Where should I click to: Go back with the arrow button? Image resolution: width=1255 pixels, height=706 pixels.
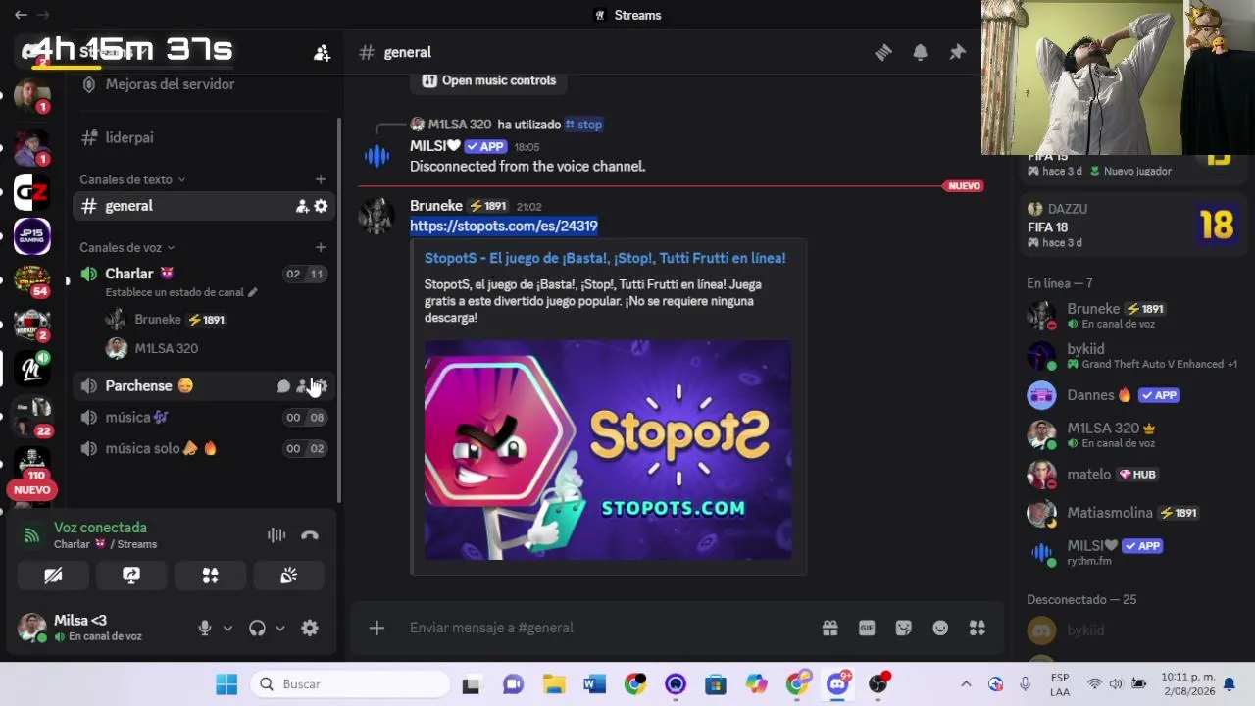point(21,15)
